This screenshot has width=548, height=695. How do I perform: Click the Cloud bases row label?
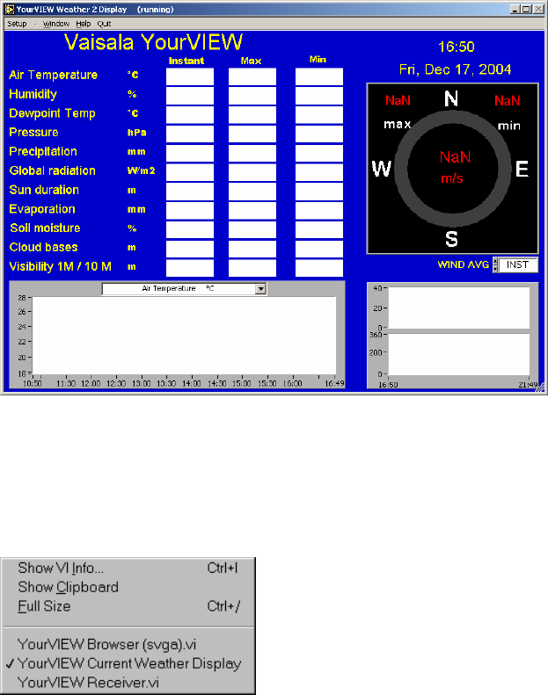pos(43,247)
